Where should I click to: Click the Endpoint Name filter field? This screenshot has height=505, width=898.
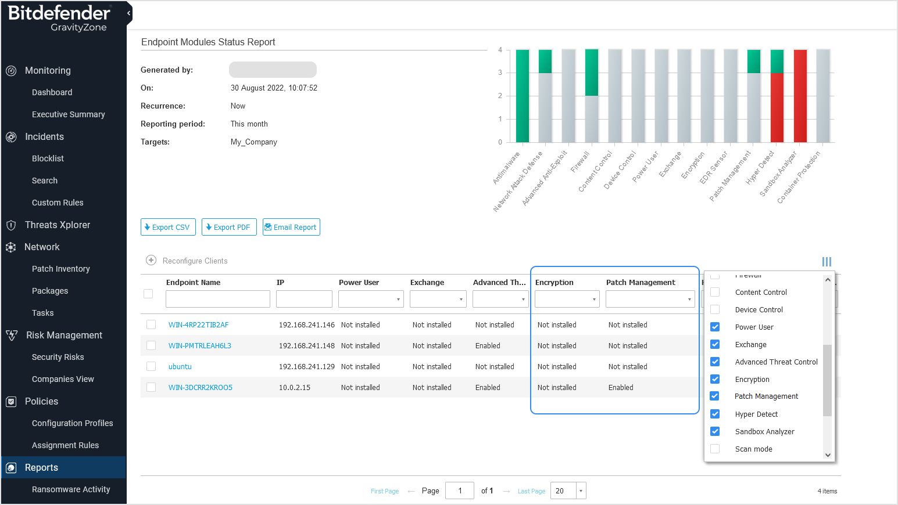[218, 299]
